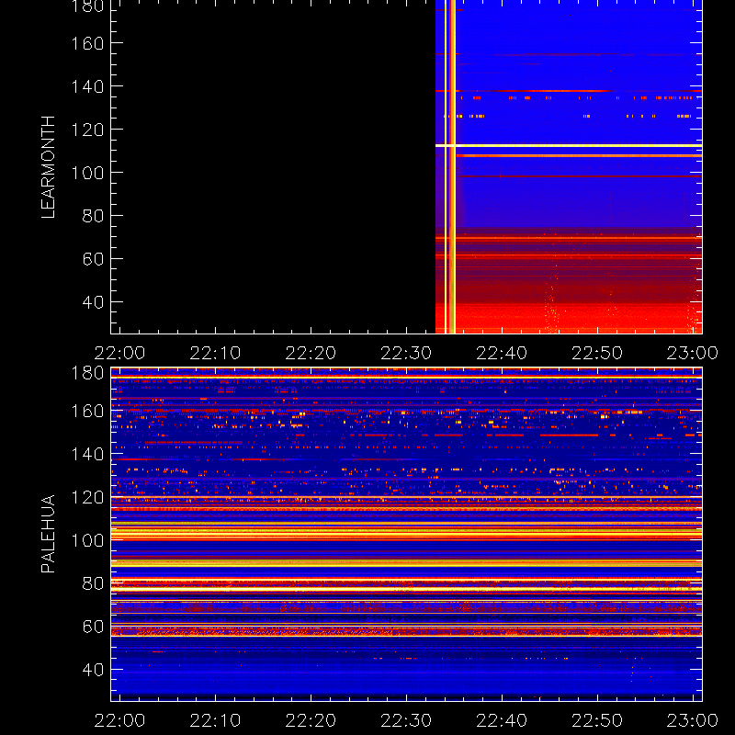Pick the 80 tick label on PALEHUA axis

(94, 583)
